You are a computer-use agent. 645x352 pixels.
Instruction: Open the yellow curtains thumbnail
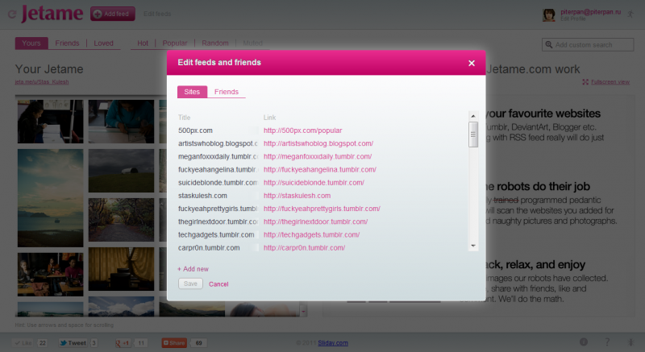tap(122, 269)
